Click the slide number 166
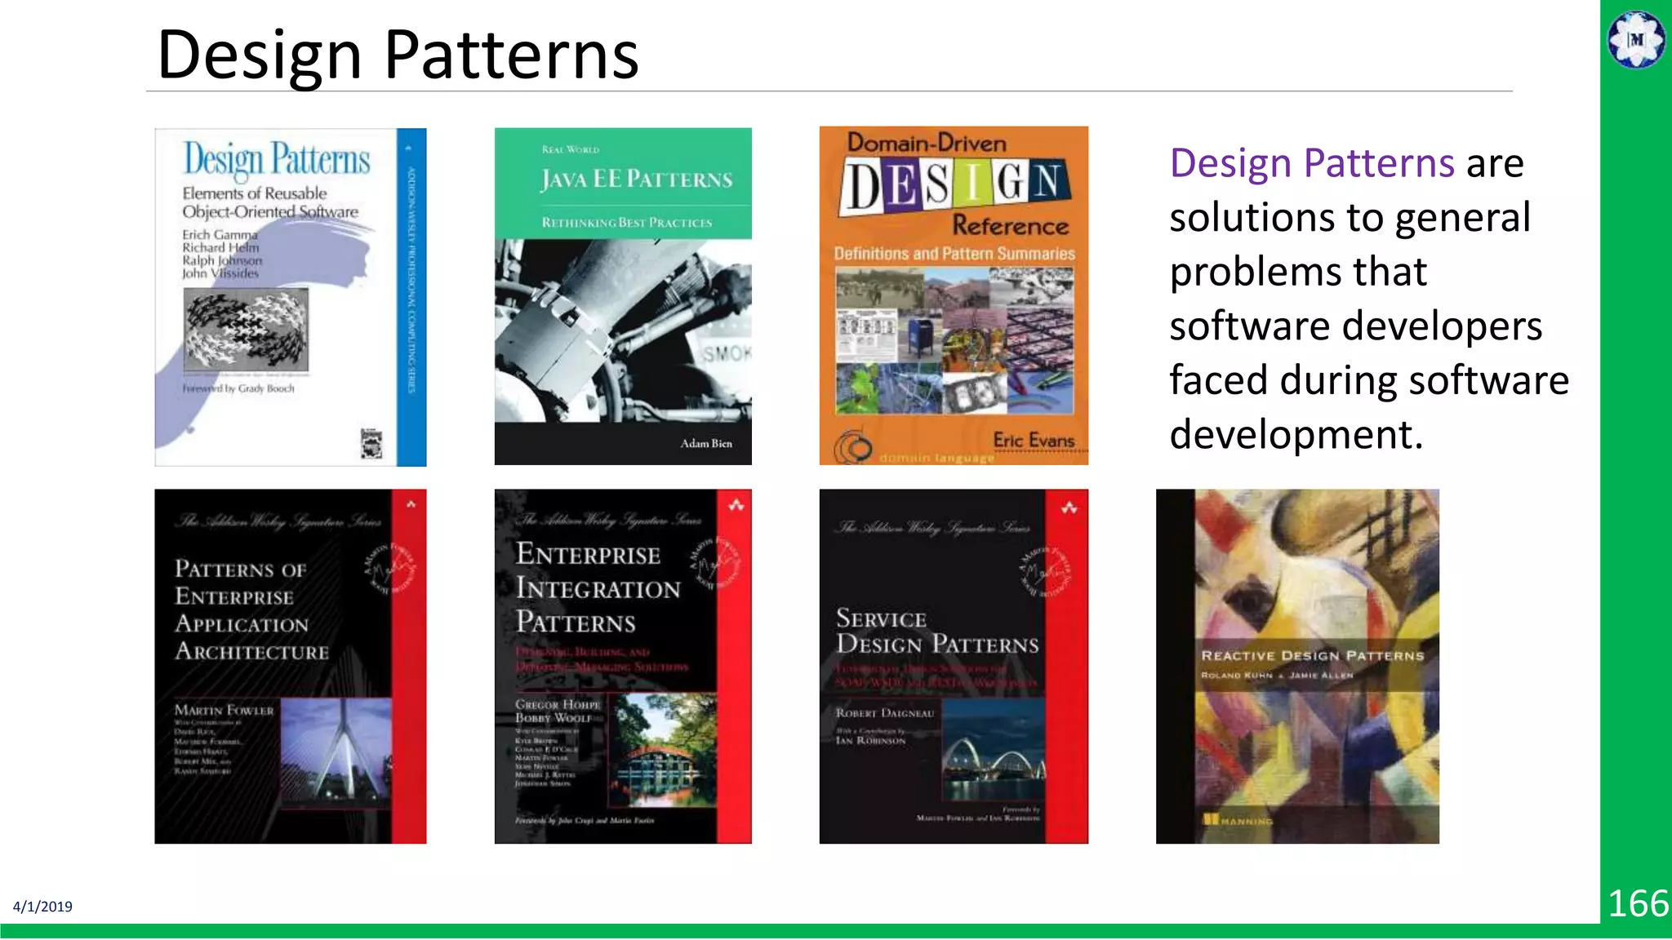The width and height of the screenshot is (1672, 940). [x=1638, y=903]
